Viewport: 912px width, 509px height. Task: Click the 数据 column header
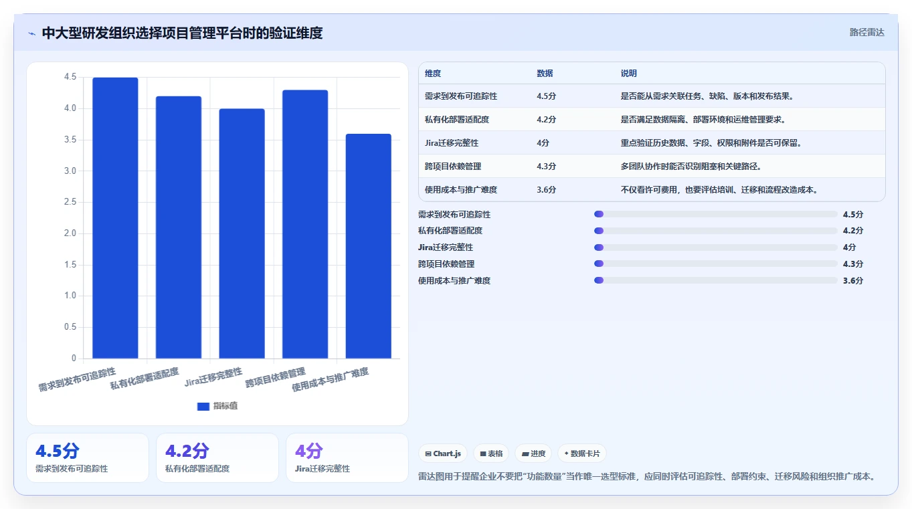click(545, 74)
